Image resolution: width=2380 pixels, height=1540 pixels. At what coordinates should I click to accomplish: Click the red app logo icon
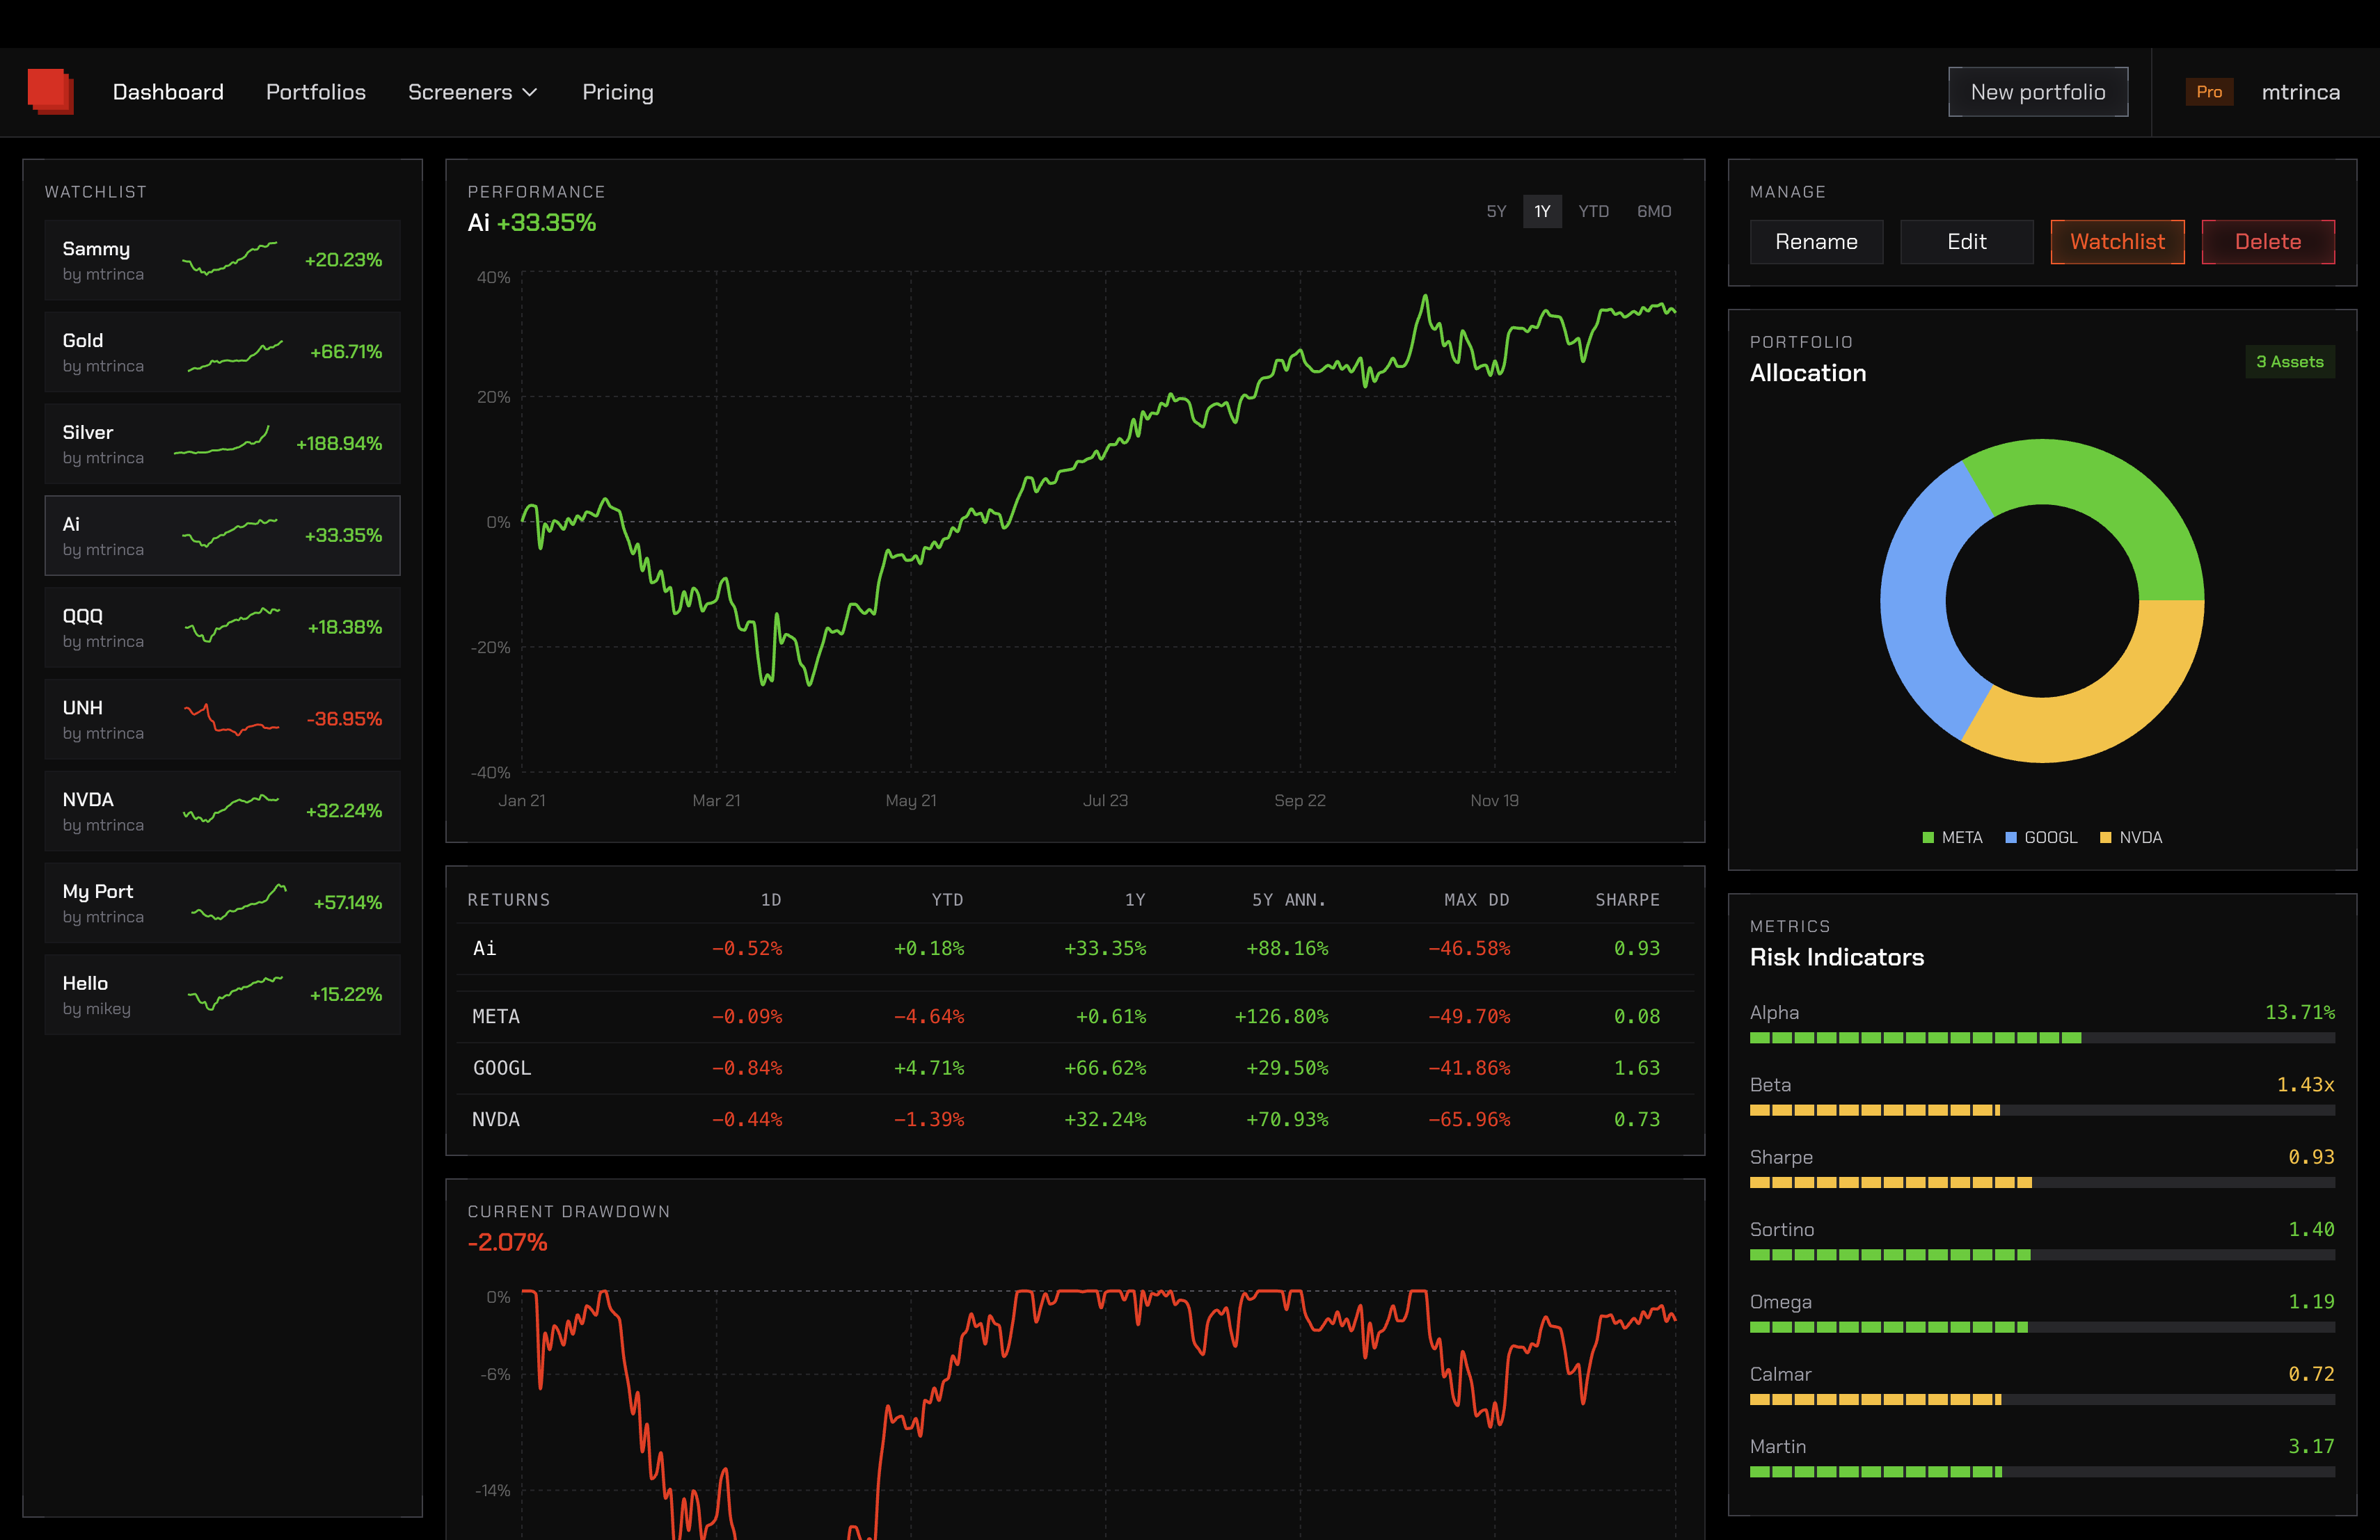pyautogui.click(x=50, y=92)
